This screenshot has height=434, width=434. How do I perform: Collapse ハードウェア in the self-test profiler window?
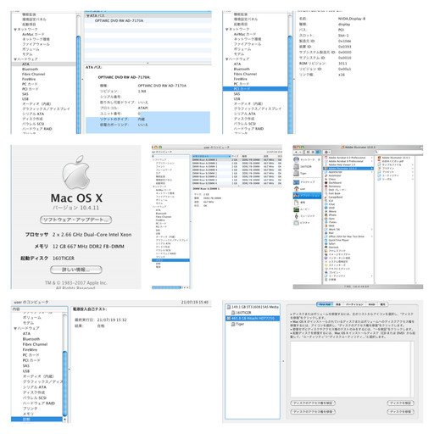coord(15,328)
